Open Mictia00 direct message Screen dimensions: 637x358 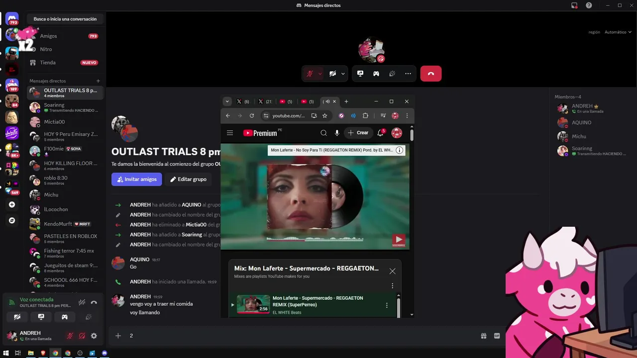[65, 122]
